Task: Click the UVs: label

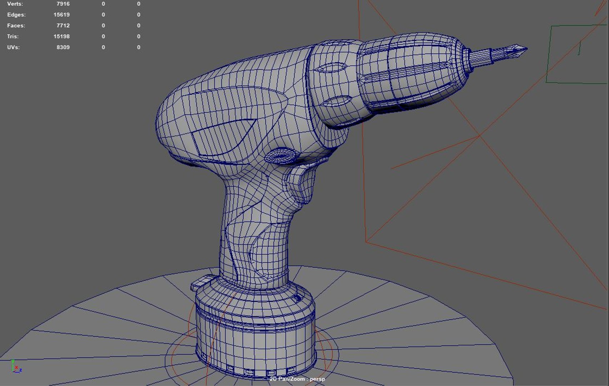Action: (13, 47)
